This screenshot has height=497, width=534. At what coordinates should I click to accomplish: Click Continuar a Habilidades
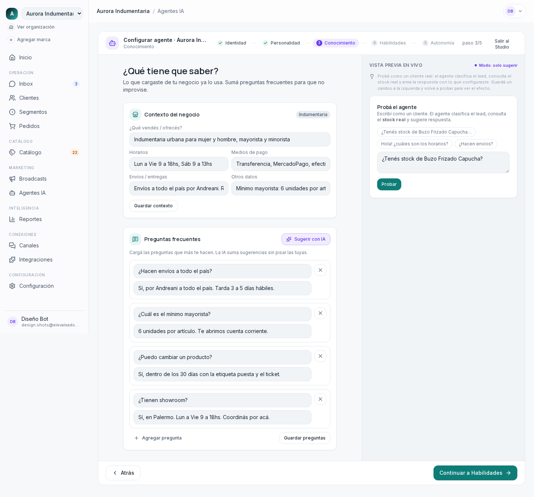click(x=475, y=473)
